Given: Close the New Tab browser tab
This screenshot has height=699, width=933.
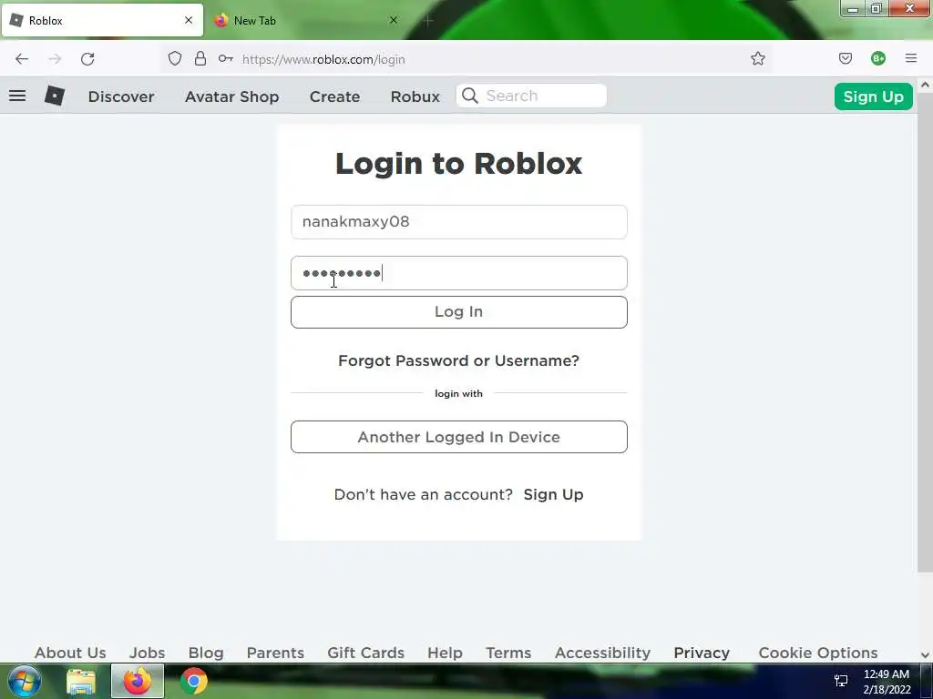Looking at the screenshot, I should coord(394,20).
